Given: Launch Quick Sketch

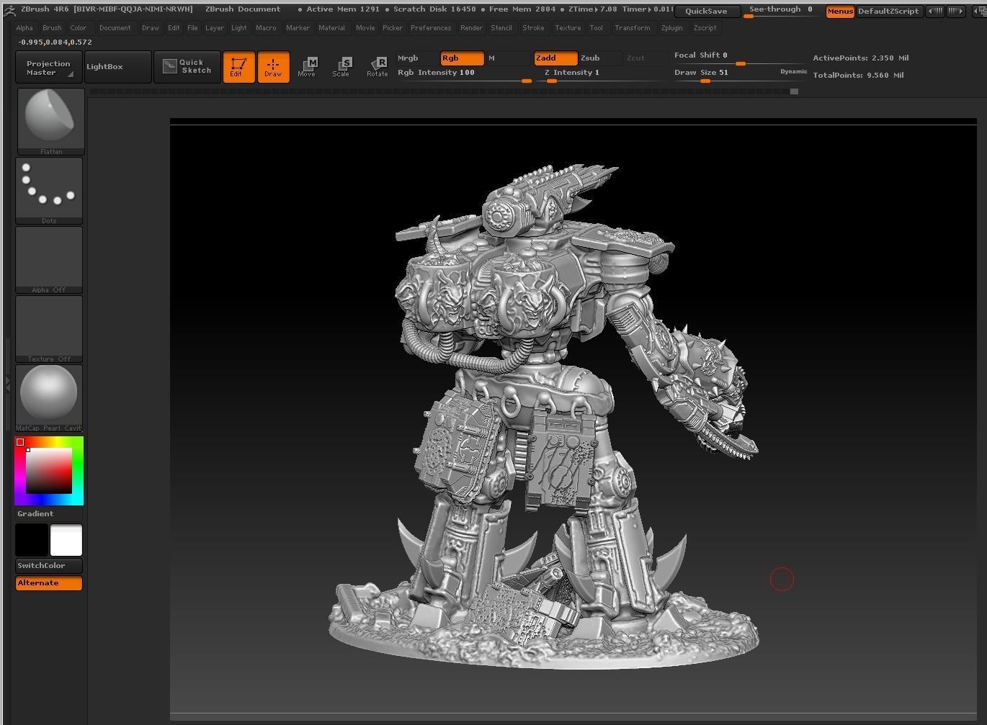Looking at the screenshot, I should 187,67.
